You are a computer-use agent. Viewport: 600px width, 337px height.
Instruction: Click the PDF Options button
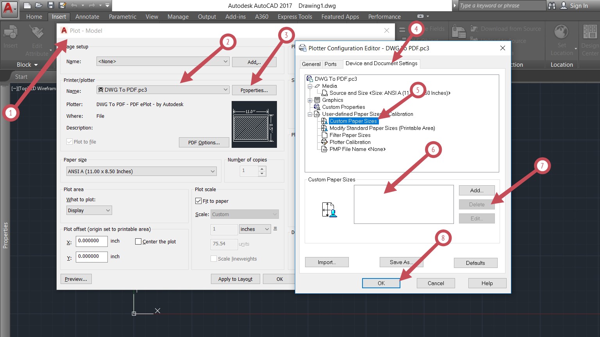tap(204, 142)
